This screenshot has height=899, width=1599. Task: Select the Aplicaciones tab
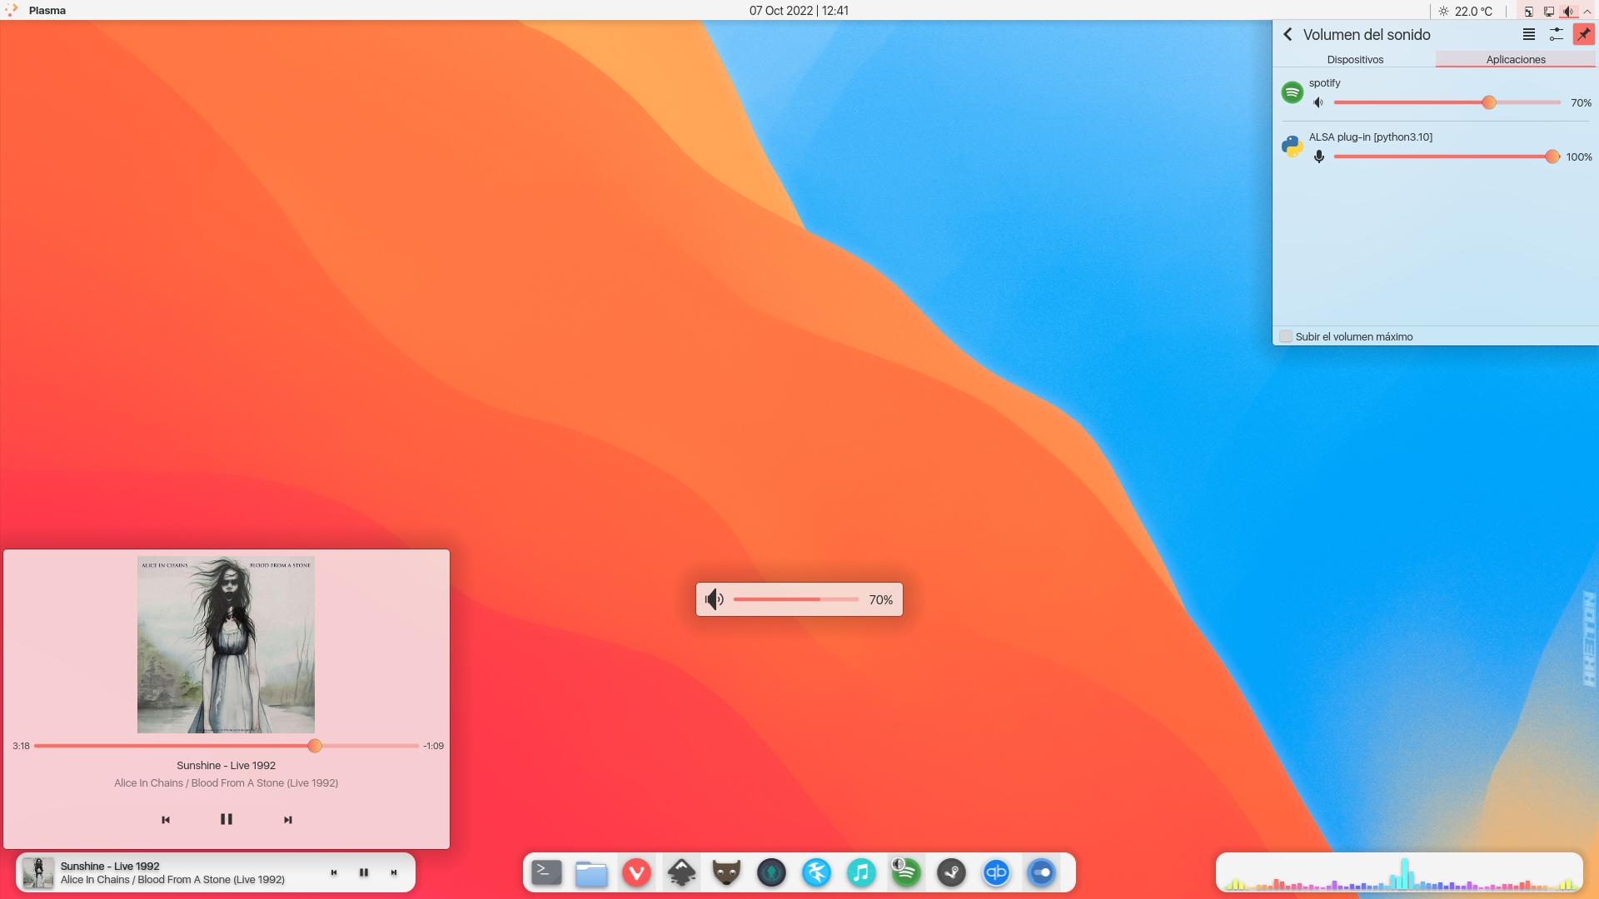point(1516,59)
